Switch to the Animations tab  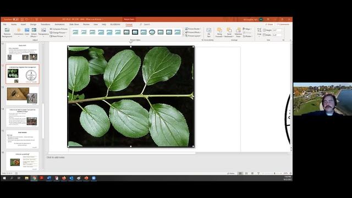[x=59, y=24]
